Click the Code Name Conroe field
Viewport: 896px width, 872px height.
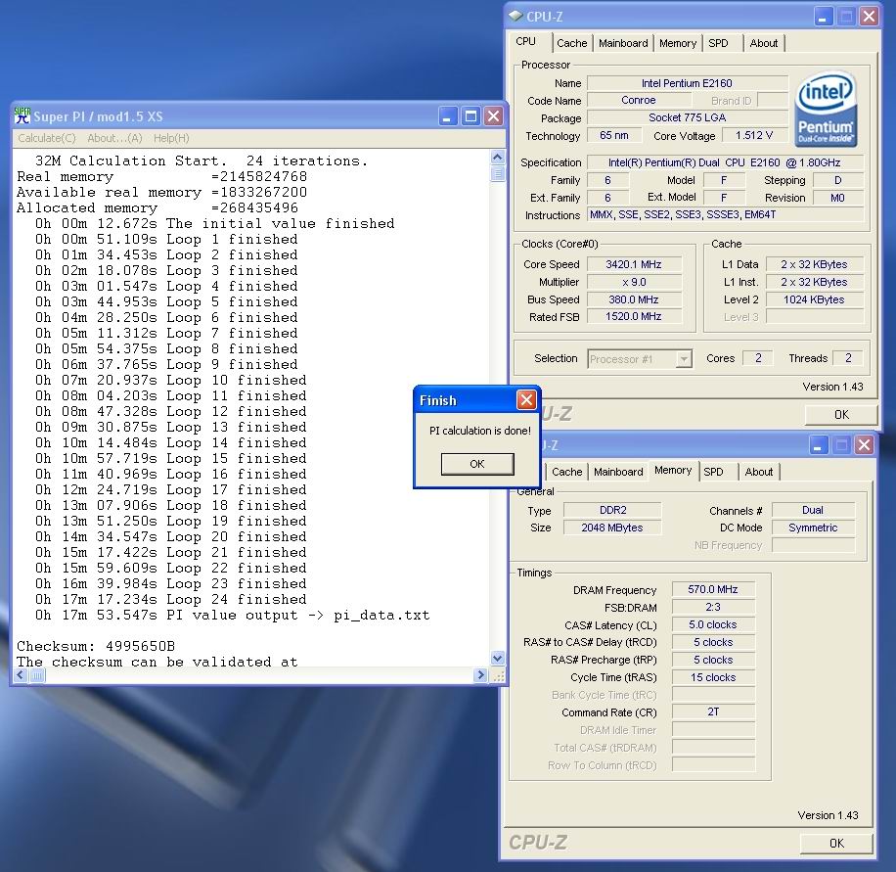639,100
